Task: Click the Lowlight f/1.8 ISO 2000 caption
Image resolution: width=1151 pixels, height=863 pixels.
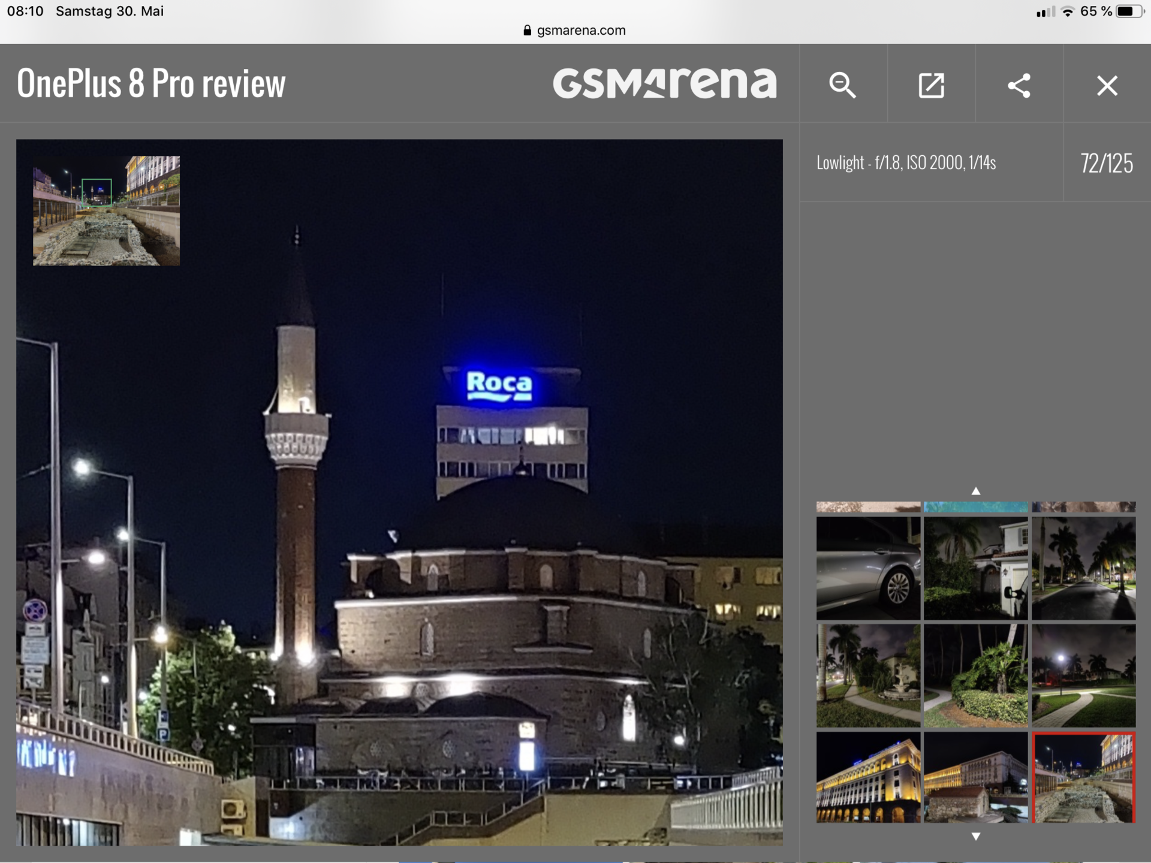Action: 906,162
